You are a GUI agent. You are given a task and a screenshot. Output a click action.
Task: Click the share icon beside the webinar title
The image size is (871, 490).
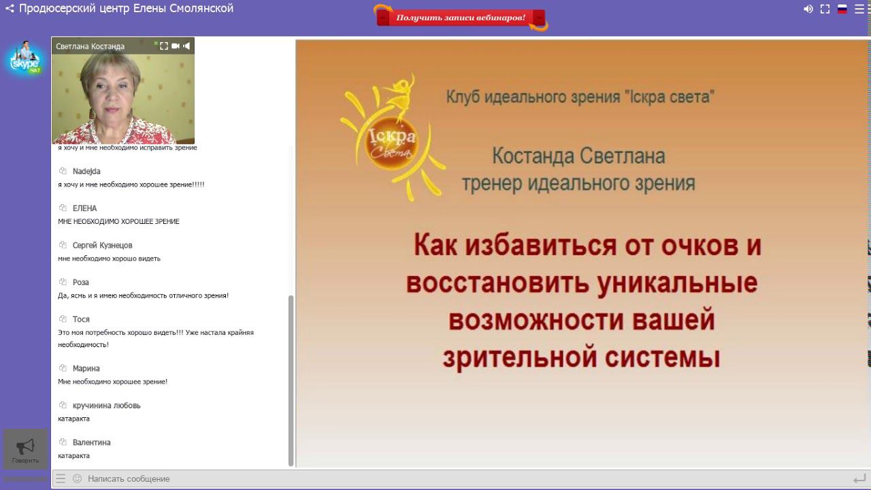click(x=10, y=9)
